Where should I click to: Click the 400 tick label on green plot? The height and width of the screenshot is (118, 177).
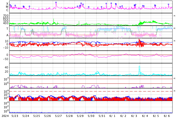coord(6,23)
